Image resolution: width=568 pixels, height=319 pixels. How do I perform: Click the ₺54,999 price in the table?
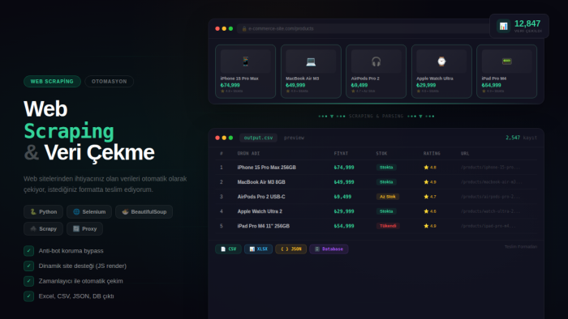click(x=344, y=226)
